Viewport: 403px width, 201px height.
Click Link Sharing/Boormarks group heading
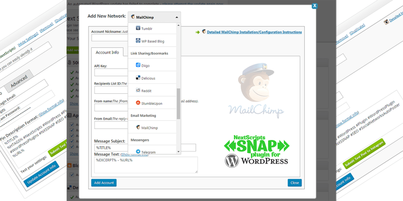coord(149,53)
